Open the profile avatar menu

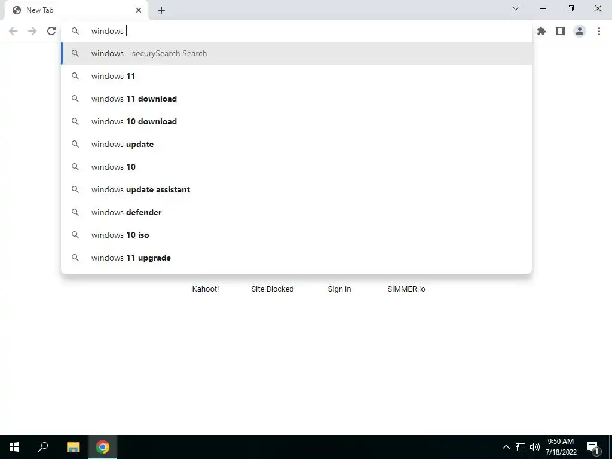(x=580, y=31)
